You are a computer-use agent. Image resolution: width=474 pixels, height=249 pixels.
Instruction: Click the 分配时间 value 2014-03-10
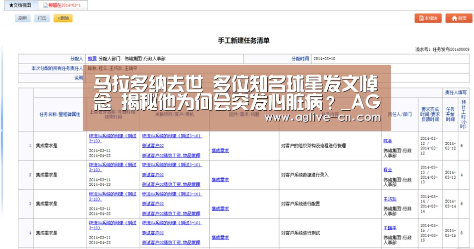click(324, 59)
